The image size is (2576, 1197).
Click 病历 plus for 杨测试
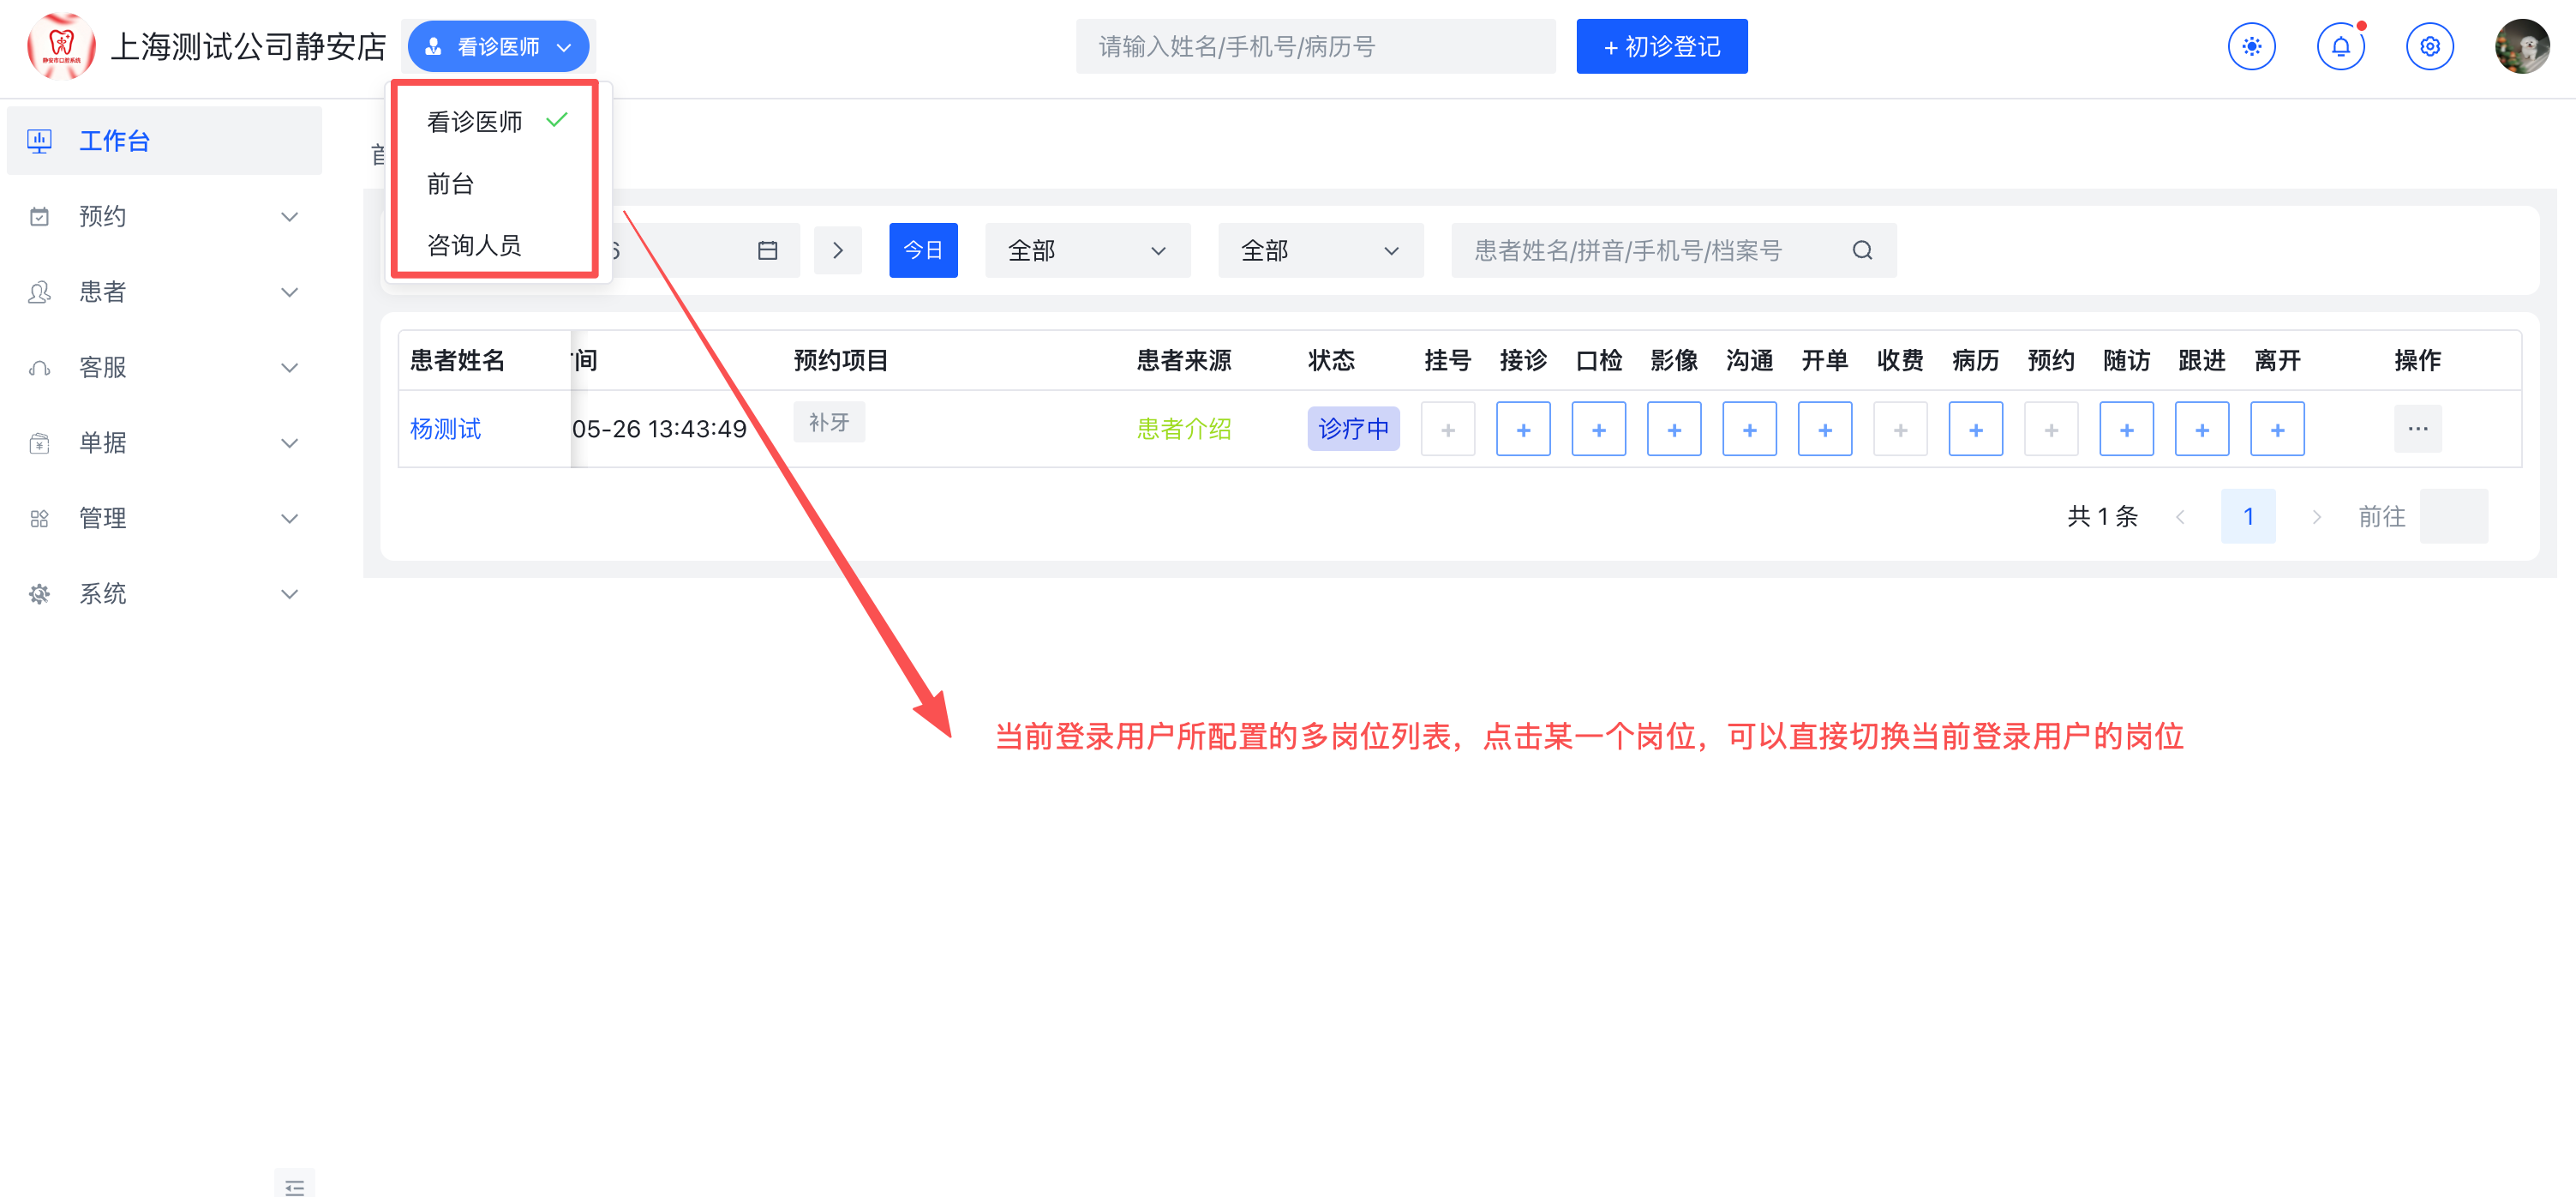click(1975, 430)
